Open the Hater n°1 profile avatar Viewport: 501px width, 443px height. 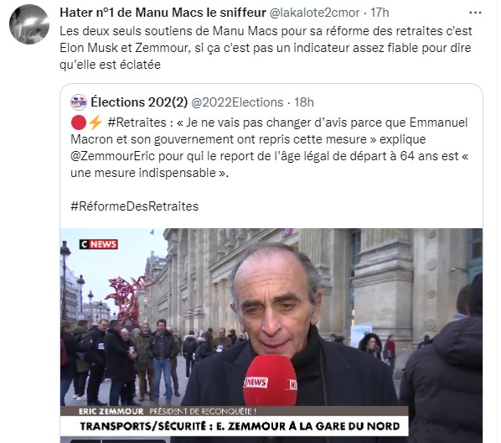click(29, 24)
